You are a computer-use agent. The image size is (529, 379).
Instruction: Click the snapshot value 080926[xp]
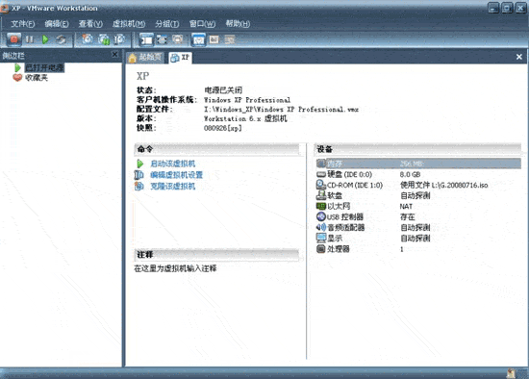click(x=223, y=128)
